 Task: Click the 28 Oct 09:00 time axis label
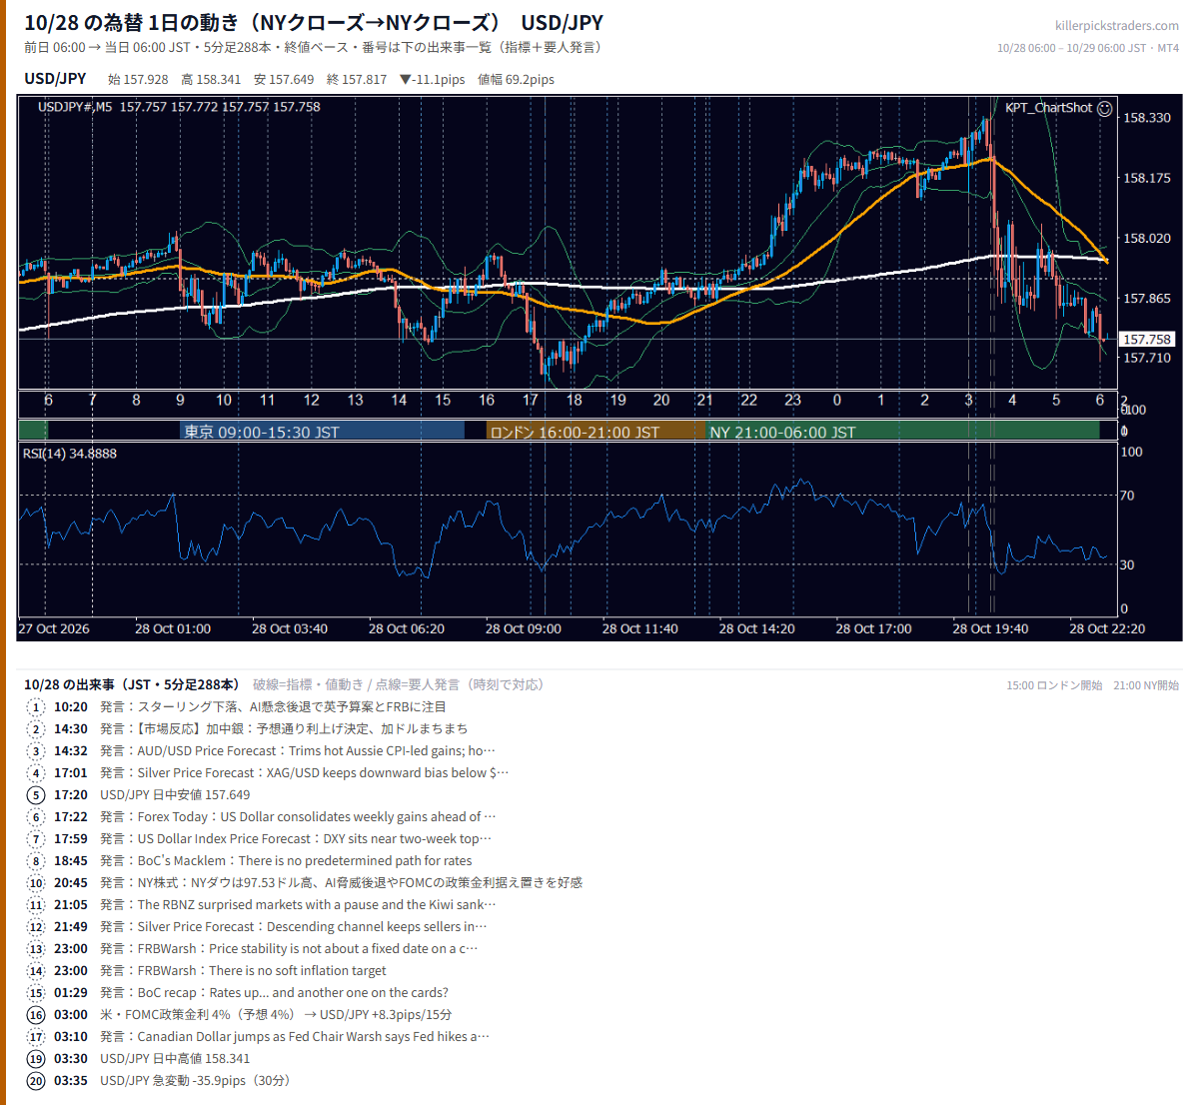pyautogui.click(x=524, y=629)
